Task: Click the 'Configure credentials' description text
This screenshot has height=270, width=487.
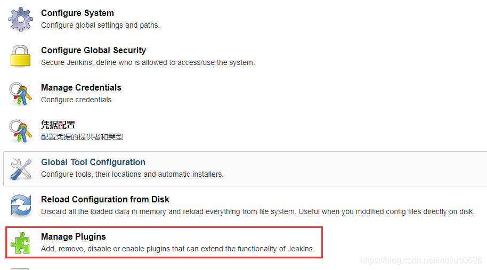Action: pyautogui.click(x=76, y=100)
